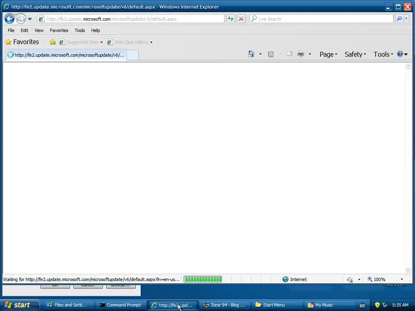
Task: Click the Protected Mode lock icon in status bar
Action: [350, 279]
